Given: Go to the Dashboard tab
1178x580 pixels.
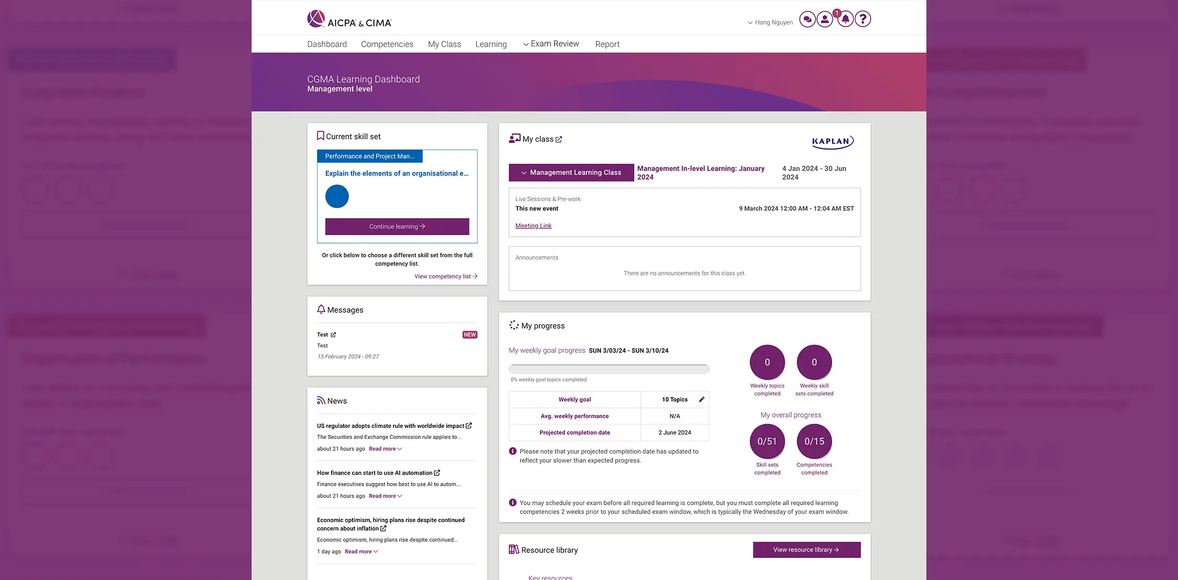Looking at the screenshot, I should (327, 44).
